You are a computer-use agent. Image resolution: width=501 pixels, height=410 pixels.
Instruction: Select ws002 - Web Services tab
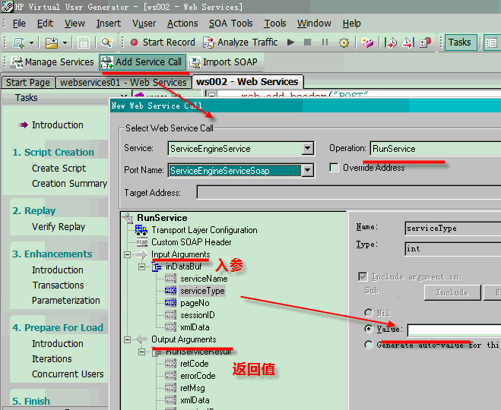click(247, 82)
